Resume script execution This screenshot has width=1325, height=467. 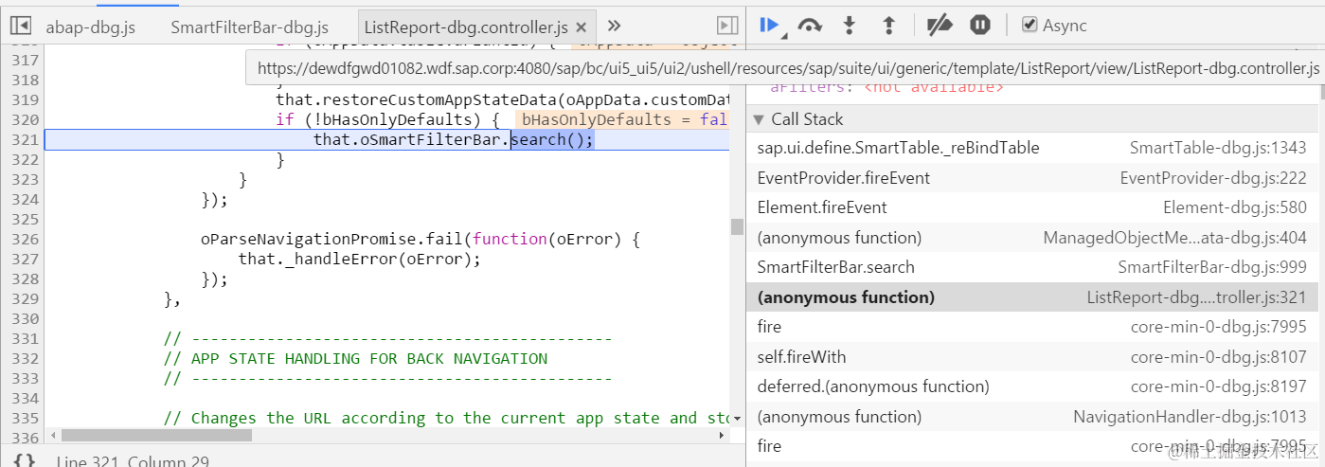[770, 26]
